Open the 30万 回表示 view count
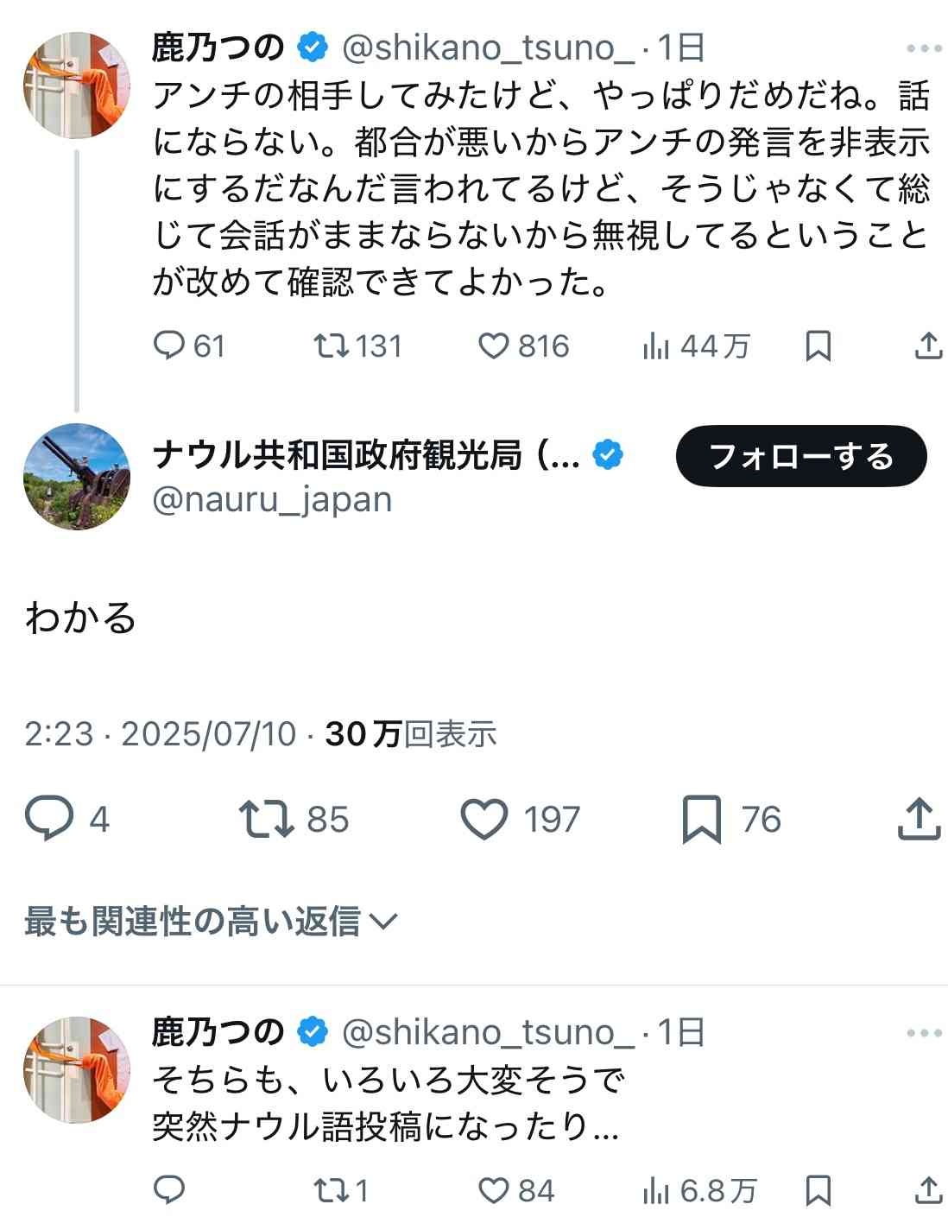This screenshot has width=948, height=1217. click(x=410, y=734)
